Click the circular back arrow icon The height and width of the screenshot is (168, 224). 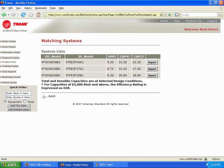[x=43, y=97]
